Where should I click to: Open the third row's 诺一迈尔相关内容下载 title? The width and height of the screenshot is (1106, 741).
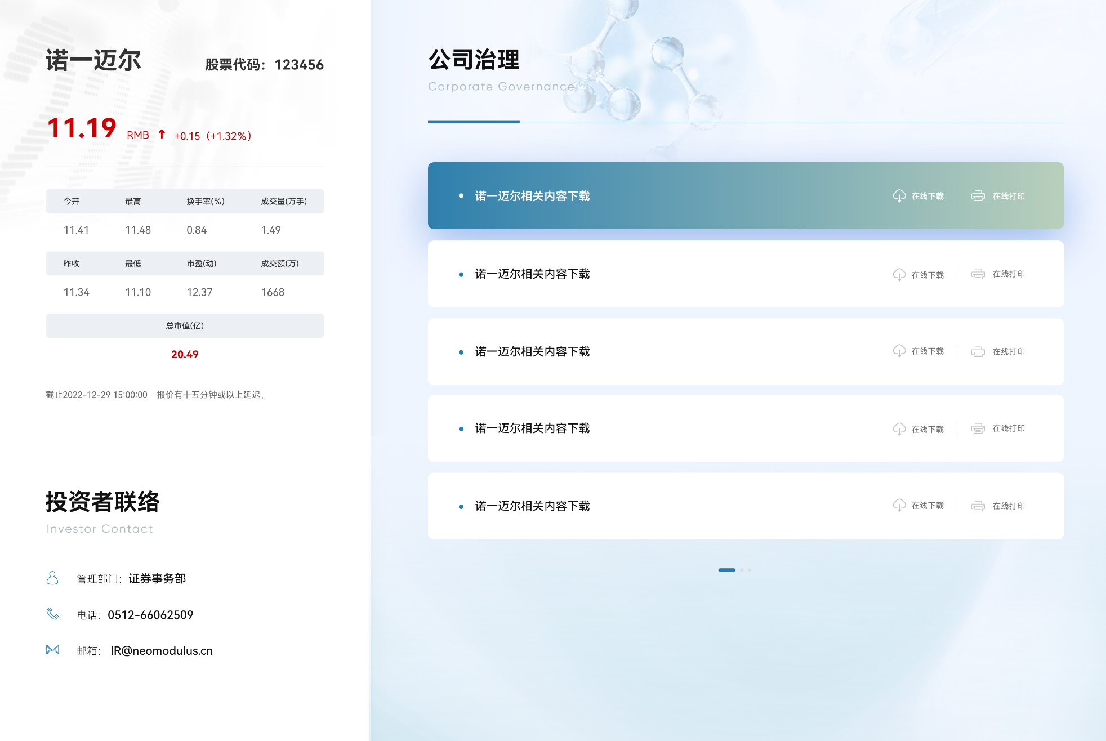coord(532,351)
